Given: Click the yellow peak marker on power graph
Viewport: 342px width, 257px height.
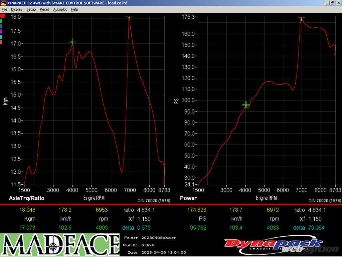Looking at the screenshot, I should pos(301,17).
